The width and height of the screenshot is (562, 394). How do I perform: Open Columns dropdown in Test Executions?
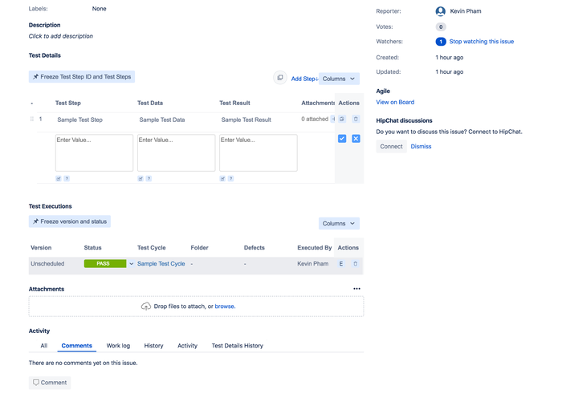[x=339, y=224]
